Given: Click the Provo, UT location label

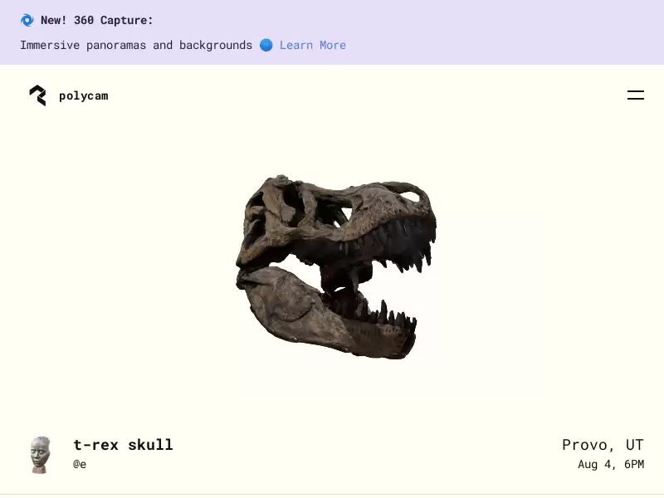Looking at the screenshot, I should pyautogui.click(x=603, y=445).
